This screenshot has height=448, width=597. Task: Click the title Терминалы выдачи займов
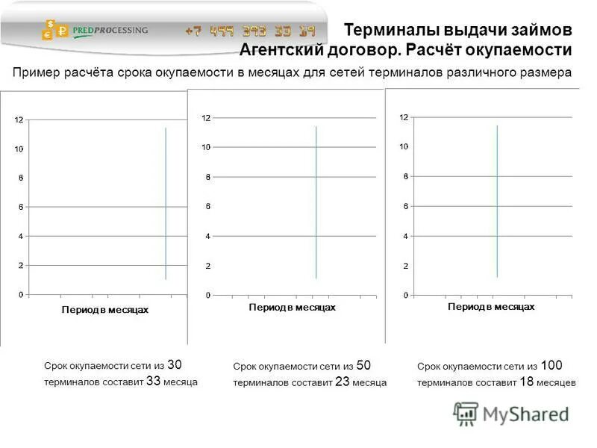(458, 28)
